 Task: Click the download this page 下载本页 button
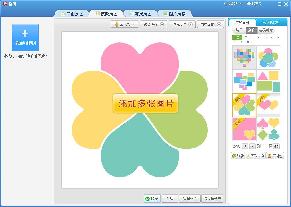pos(256,156)
